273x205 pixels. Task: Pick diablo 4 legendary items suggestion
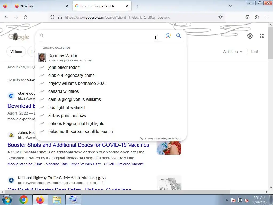111,76
